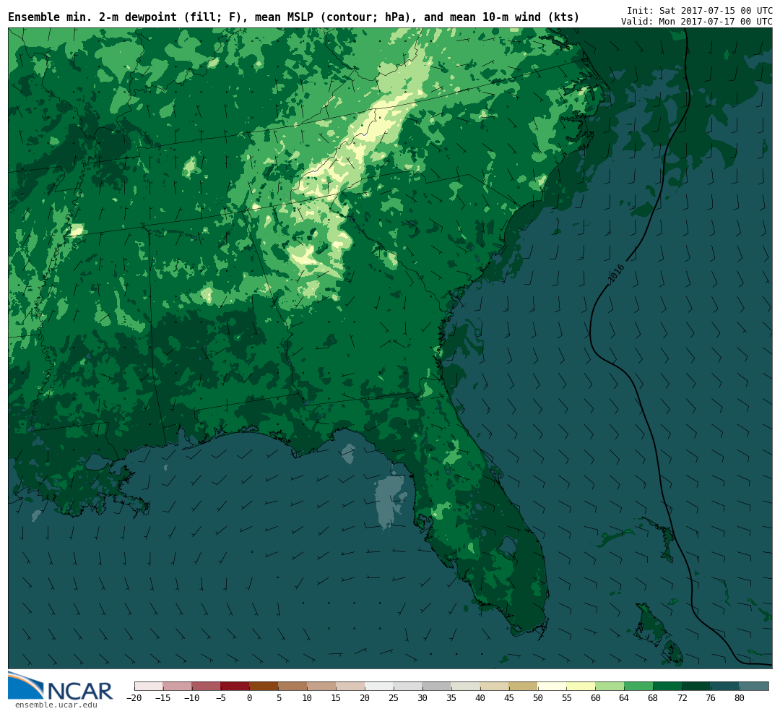780x714 pixels.
Task: Pick the dark teal swatch between 76 and 80
Action: (726, 686)
